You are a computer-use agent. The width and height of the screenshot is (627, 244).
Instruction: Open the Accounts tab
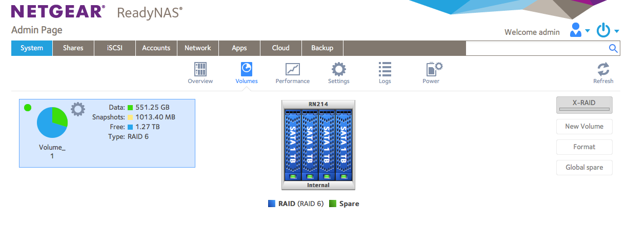pos(156,48)
